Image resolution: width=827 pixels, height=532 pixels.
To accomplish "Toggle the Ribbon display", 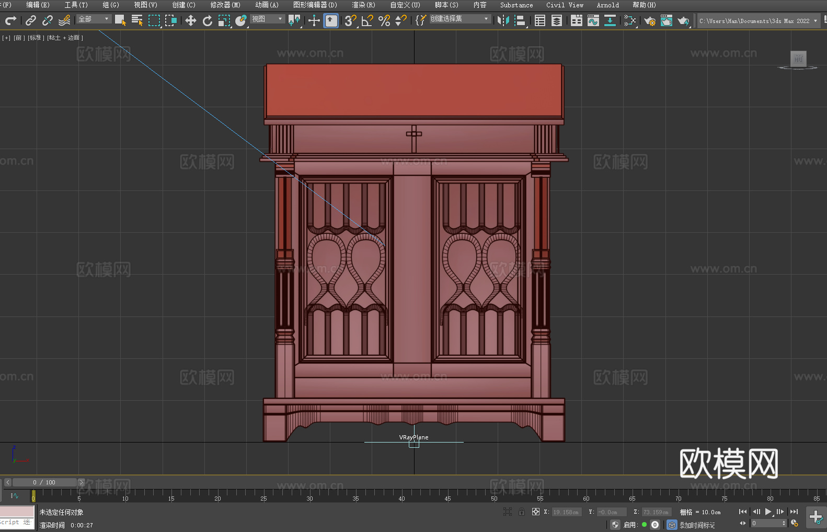I will point(577,20).
